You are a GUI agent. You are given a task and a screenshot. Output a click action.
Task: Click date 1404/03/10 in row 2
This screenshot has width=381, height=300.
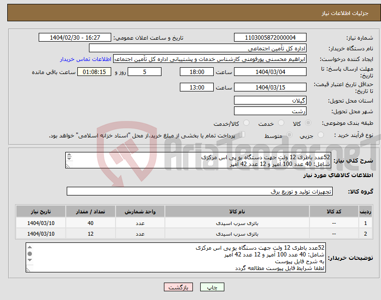41,234
